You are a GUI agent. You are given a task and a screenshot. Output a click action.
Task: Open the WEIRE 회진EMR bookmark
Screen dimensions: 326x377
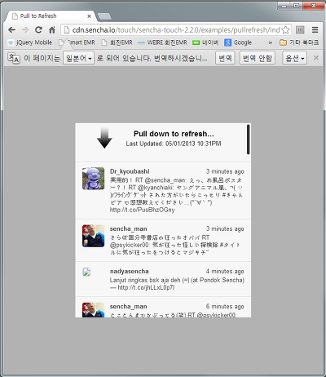[x=162, y=42]
